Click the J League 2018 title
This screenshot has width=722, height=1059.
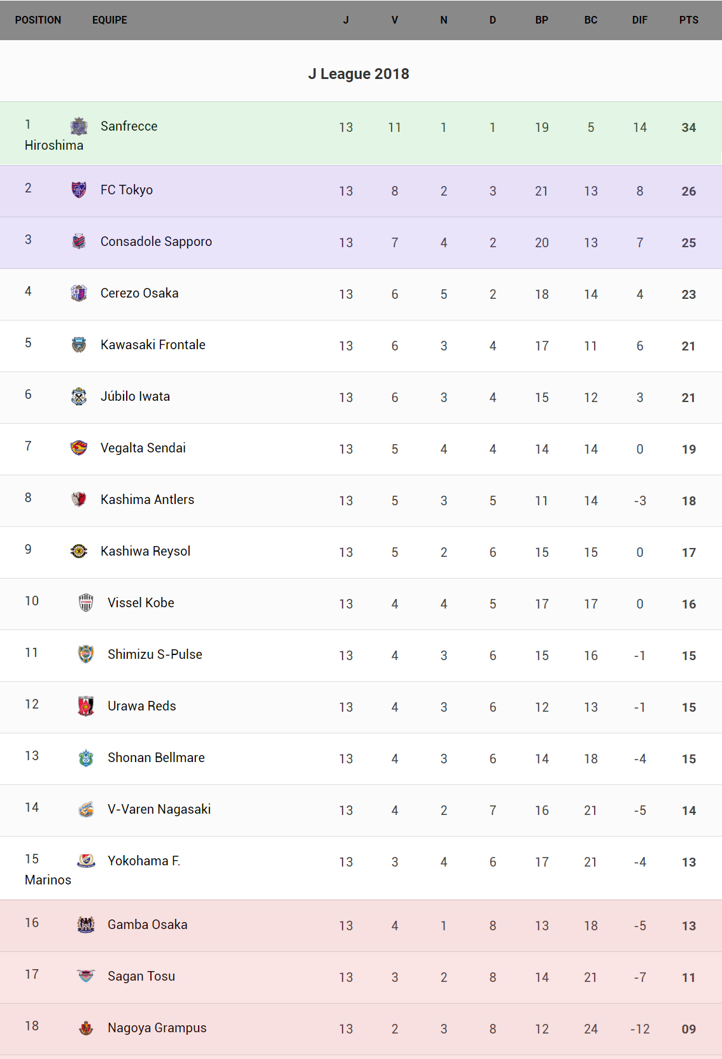tap(358, 74)
